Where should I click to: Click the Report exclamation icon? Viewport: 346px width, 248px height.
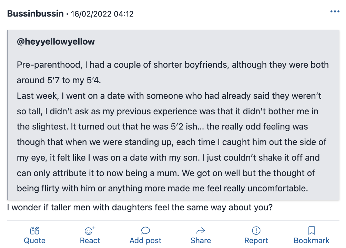click(256, 230)
